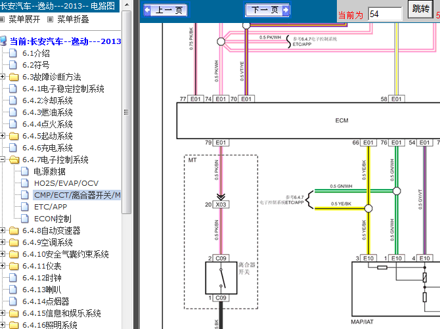Click the document icon of 6.4.12时钟
The height and width of the screenshot is (329, 440).
click(13, 278)
